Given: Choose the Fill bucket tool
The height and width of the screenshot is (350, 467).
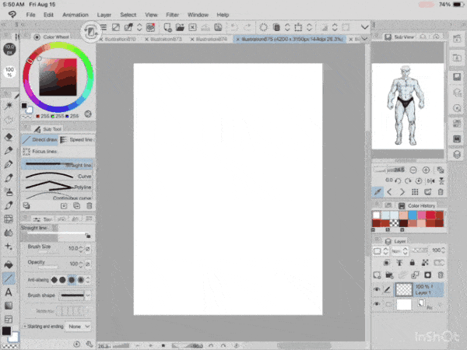Looking at the screenshot, I should pos(9,263).
